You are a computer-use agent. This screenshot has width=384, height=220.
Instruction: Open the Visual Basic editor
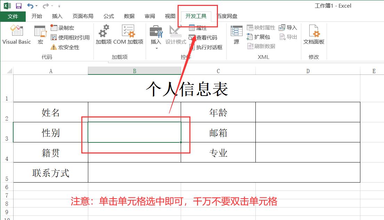coord(16,35)
